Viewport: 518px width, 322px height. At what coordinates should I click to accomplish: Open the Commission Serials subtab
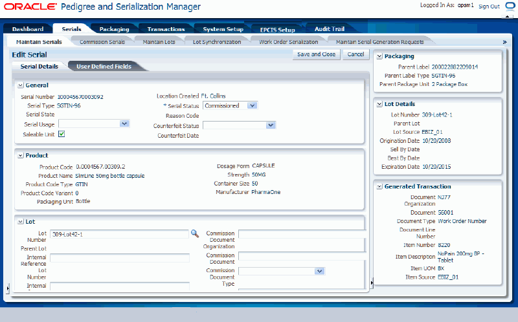pos(102,42)
